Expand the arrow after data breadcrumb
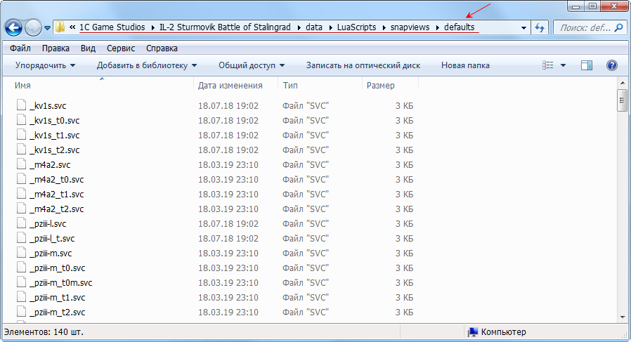 (330, 28)
